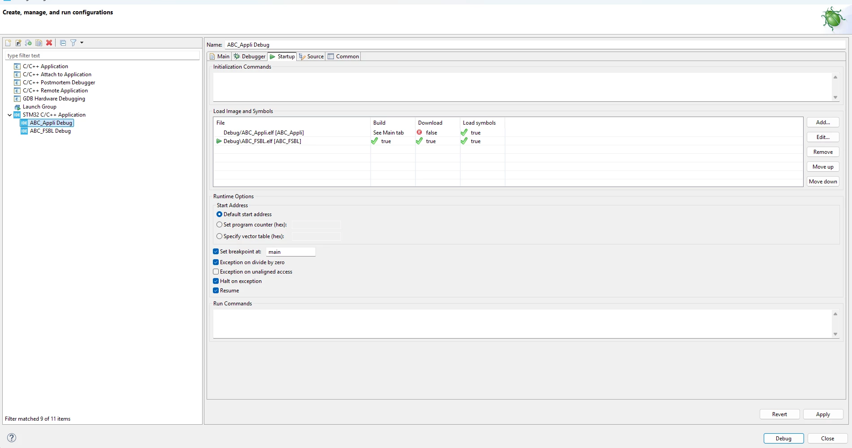Select C/C++ Attach to Application

click(57, 74)
